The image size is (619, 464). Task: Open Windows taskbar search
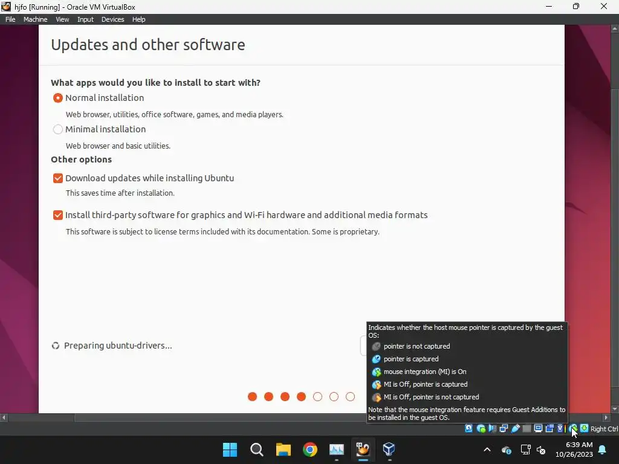click(256, 449)
